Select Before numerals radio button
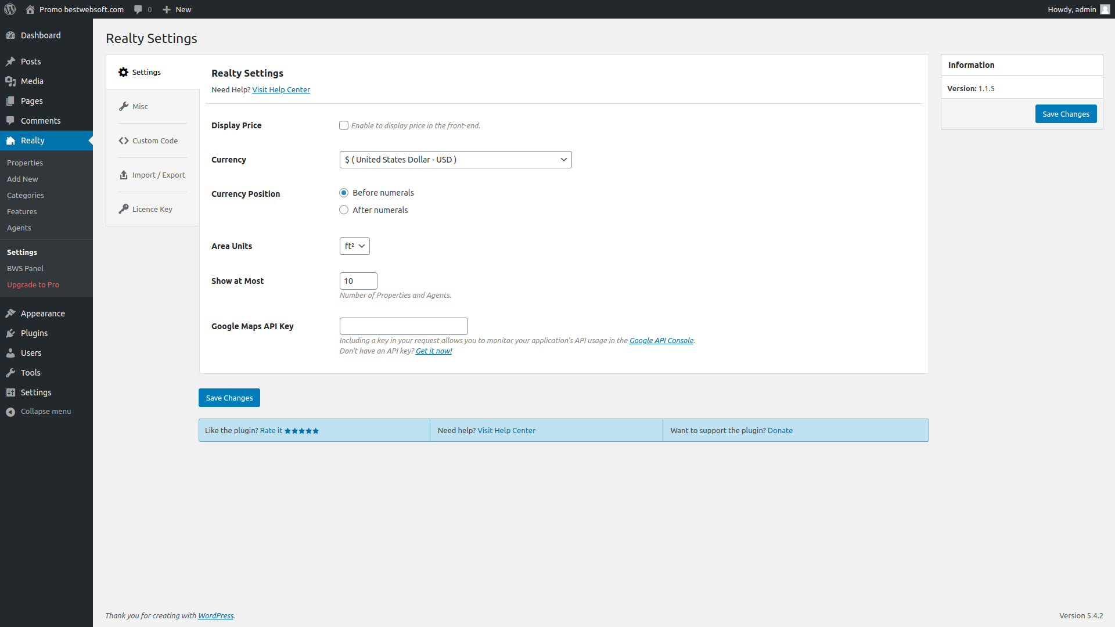The image size is (1115, 627). pyautogui.click(x=344, y=193)
